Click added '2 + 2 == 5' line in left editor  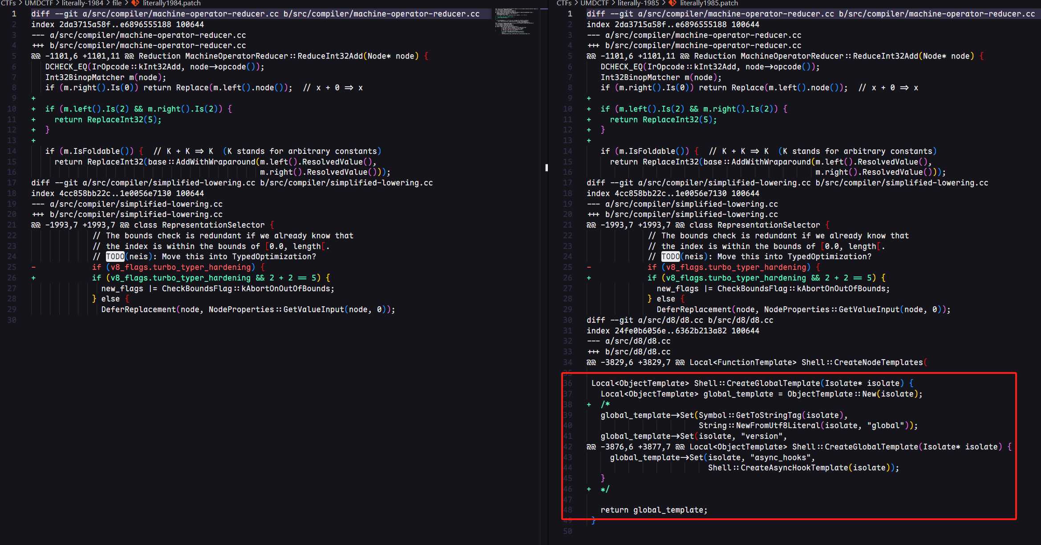pyautogui.click(x=211, y=278)
